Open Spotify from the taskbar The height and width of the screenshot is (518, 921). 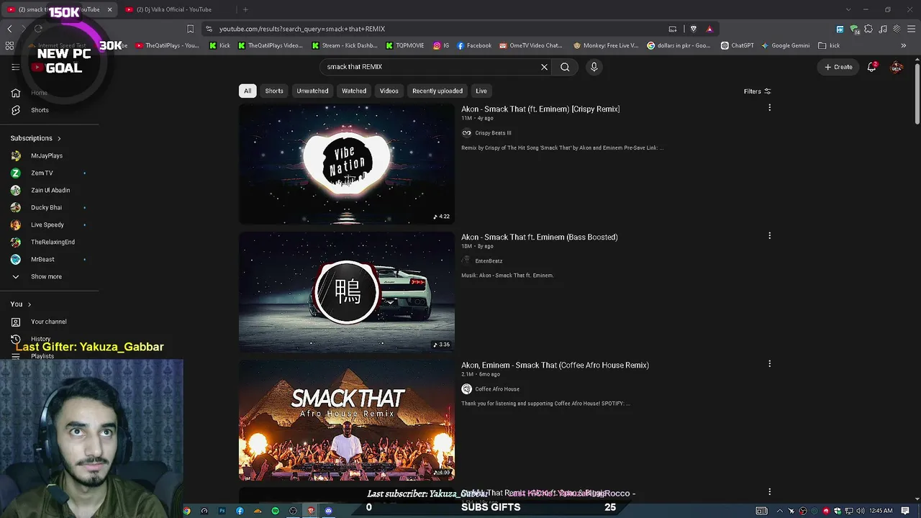[275, 511]
